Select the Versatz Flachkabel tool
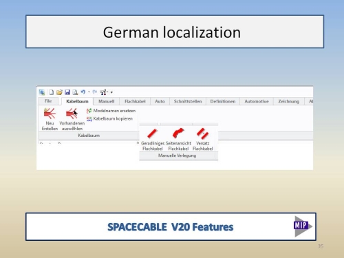The image size is (344, 258). [x=203, y=140]
